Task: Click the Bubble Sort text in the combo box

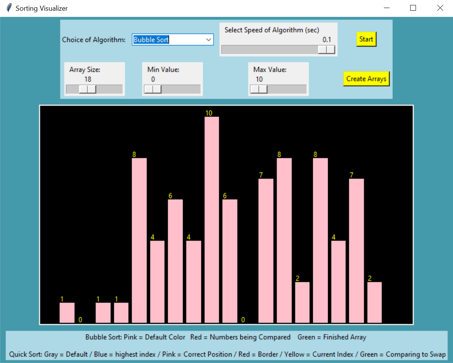Action: (152, 40)
